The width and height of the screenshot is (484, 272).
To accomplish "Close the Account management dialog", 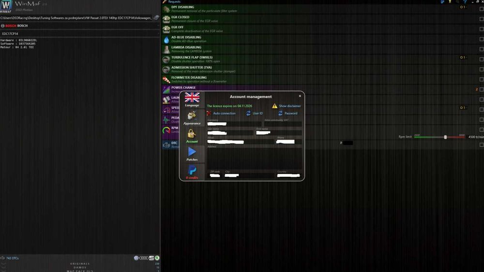I will coord(300,96).
